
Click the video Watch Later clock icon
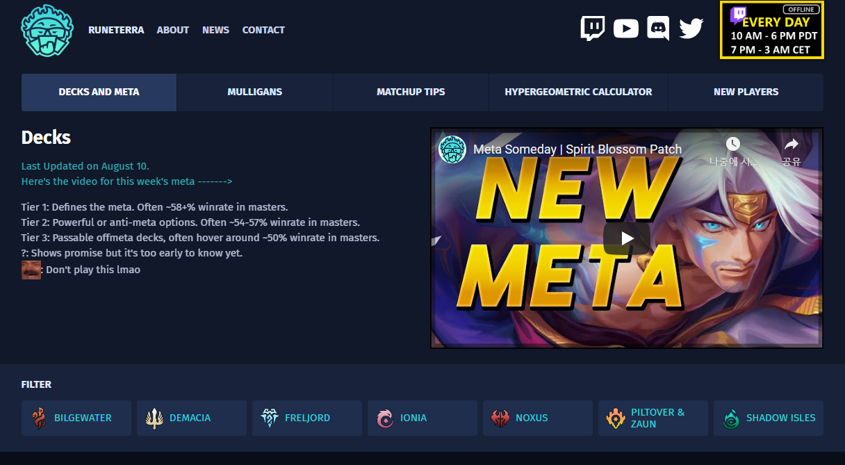(x=733, y=144)
